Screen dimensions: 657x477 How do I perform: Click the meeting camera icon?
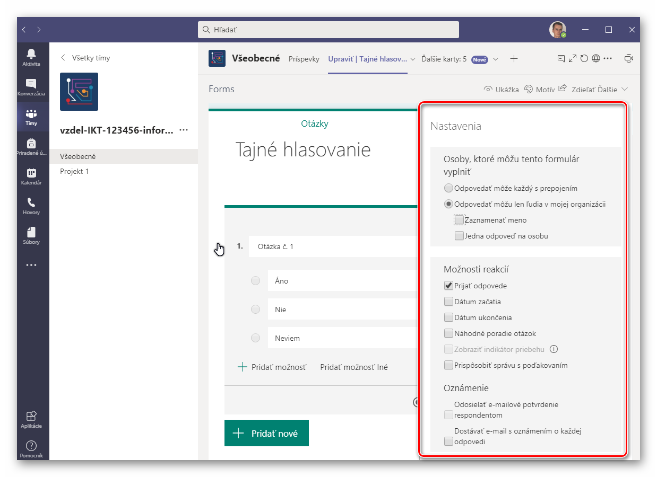pos(629,59)
